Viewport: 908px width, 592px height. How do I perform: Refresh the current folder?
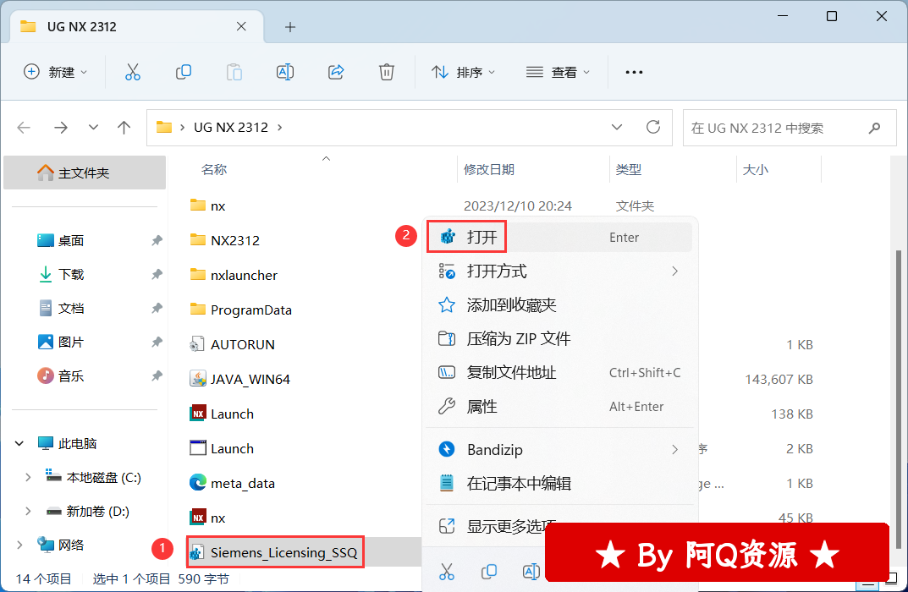[x=653, y=128]
